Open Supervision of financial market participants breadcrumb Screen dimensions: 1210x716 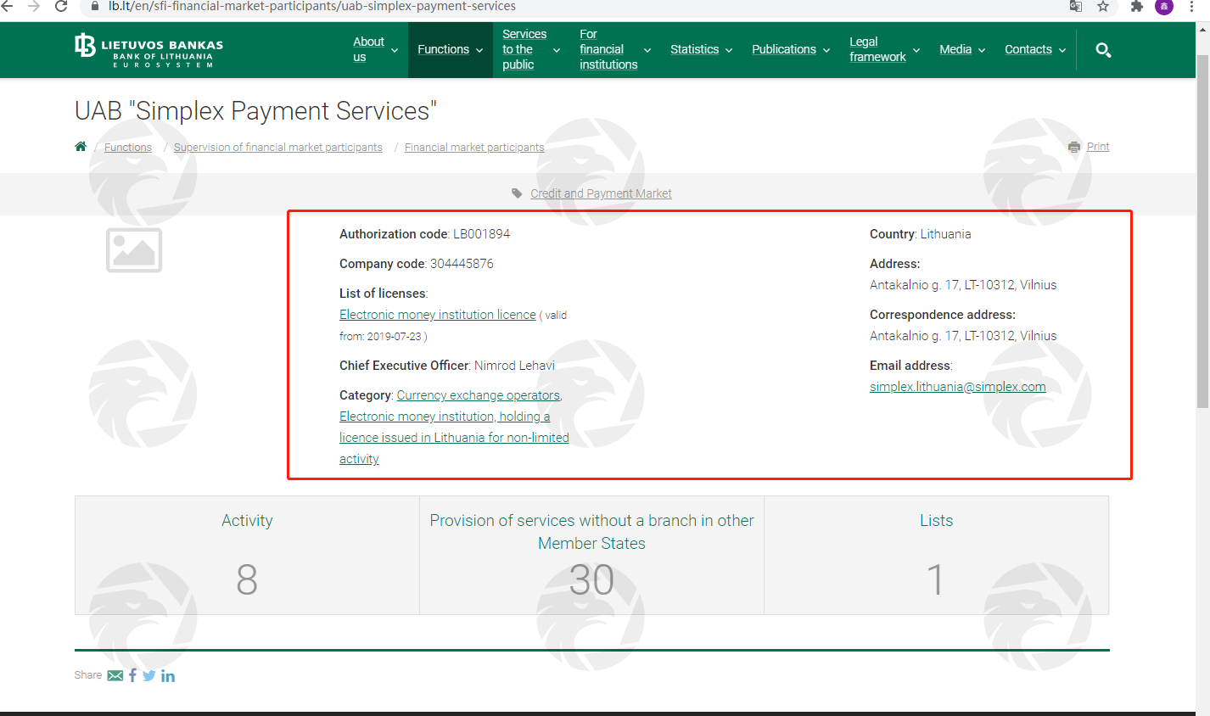coord(278,147)
